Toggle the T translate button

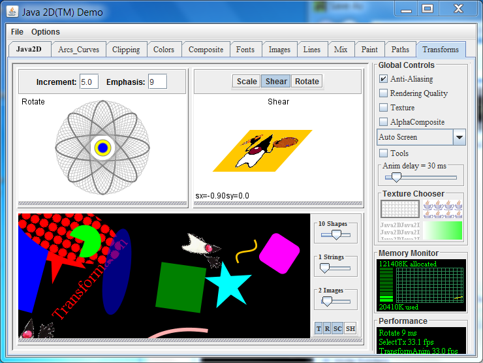pos(319,328)
